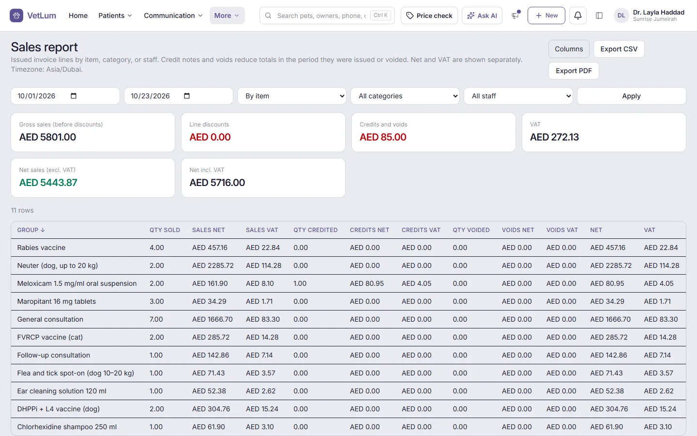Click the Price check button
697x436 pixels.
point(429,16)
